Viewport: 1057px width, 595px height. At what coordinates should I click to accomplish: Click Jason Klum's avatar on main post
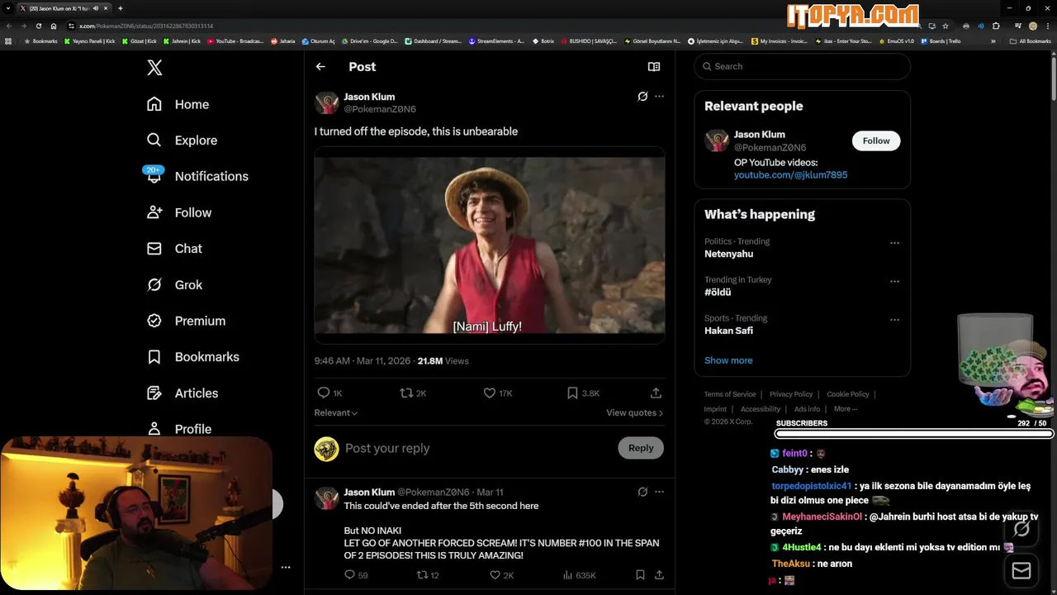pos(326,103)
